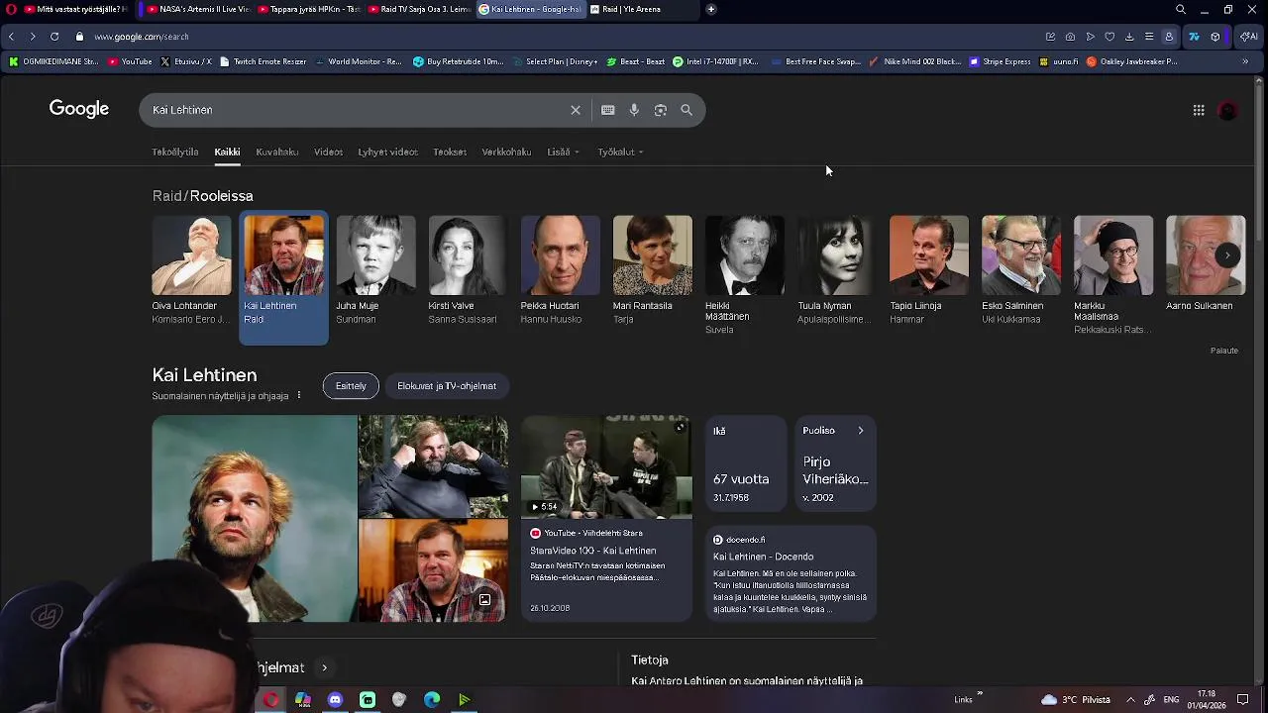The height and width of the screenshot is (713, 1268).
Task: Click into the Google search input field
Action: click(x=357, y=110)
